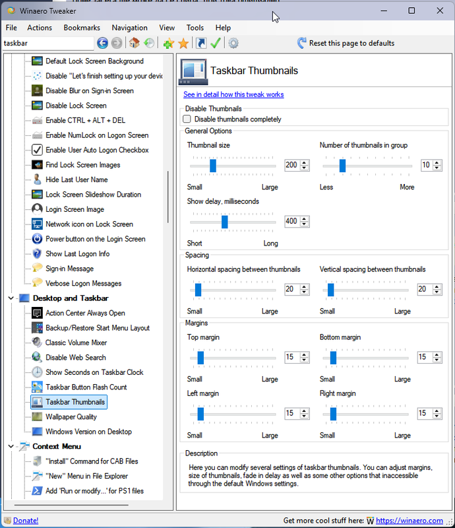455x528 pixels.
Task: Click the Action Center Always Open icon
Action: click(x=37, y=313)
